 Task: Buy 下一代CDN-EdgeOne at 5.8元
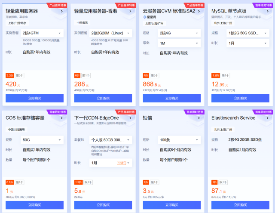103,205
